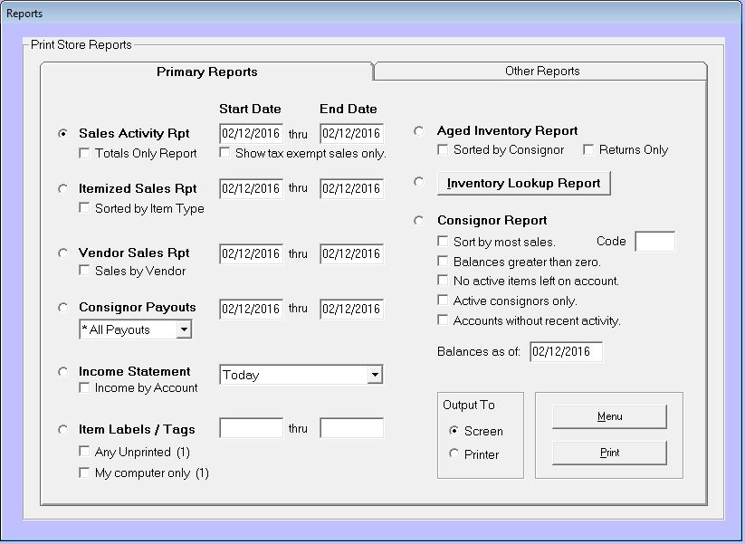This screenshot has width=745, height=544.
Task: Click the Item Labels starting range field
Action: click(x=252, y=427)
